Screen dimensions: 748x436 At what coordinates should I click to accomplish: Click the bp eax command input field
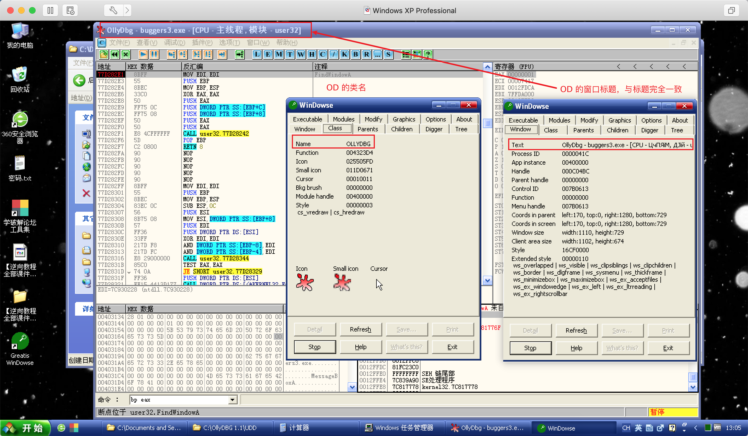click(178, 400)
